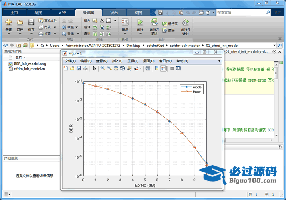Toggle the Insert Colorbar button
This screenshot has height=200, width=286.
(x=157, y=68)
